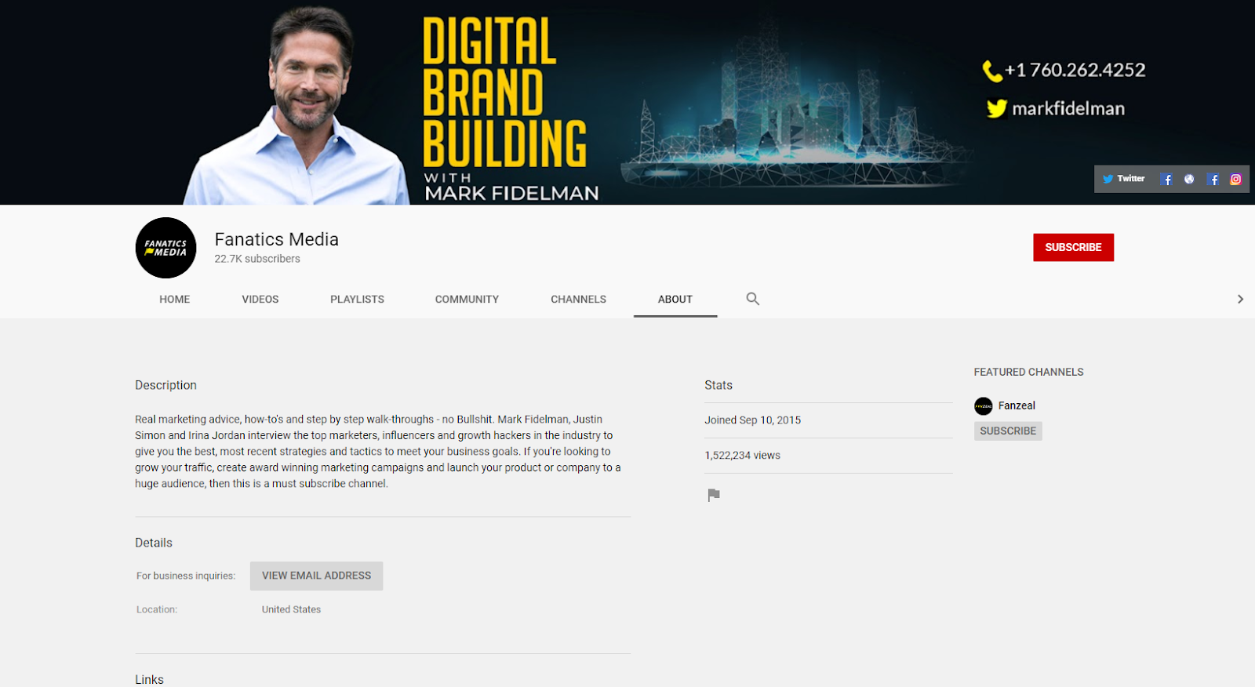The width and height of the screenshot is (1255, 687).
Task: Click the Stats heading
Action: point(718,385)
